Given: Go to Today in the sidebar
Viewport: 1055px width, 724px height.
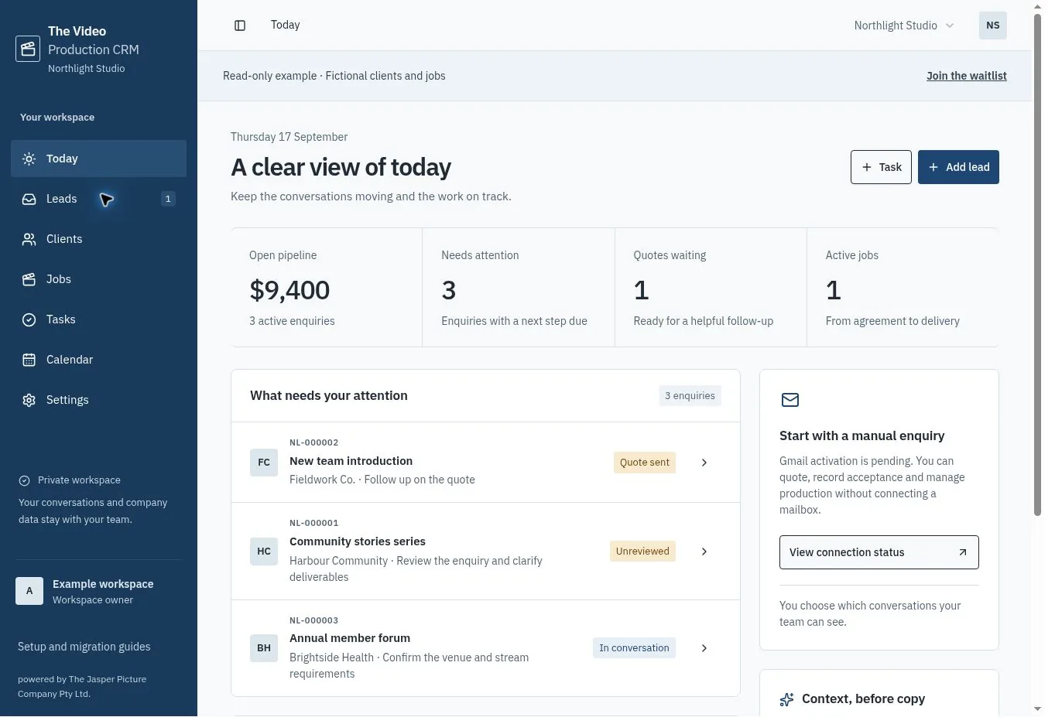Looking at the screenshot, I should coord(98,159).
